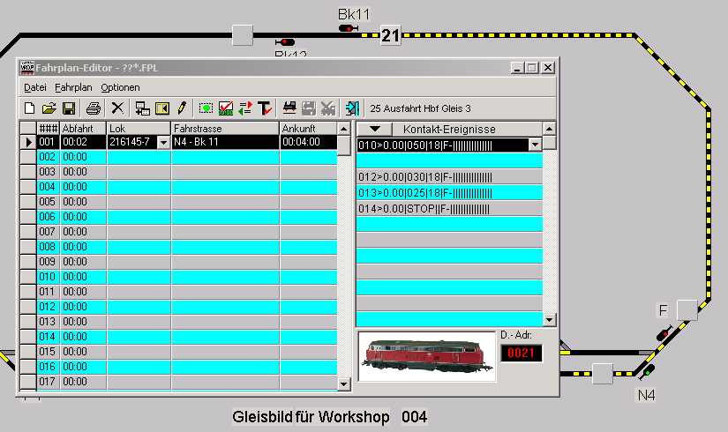Maximize the Fahrplan-Editor window
This screenshot has width=728, height=432.
coord(531,68)
